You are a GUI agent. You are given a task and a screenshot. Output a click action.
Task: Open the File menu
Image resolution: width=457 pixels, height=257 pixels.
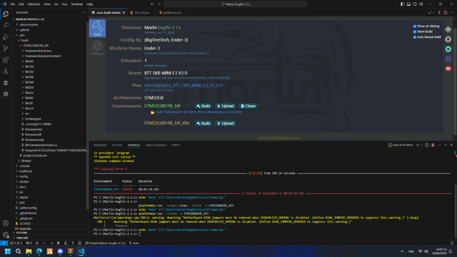12,4
